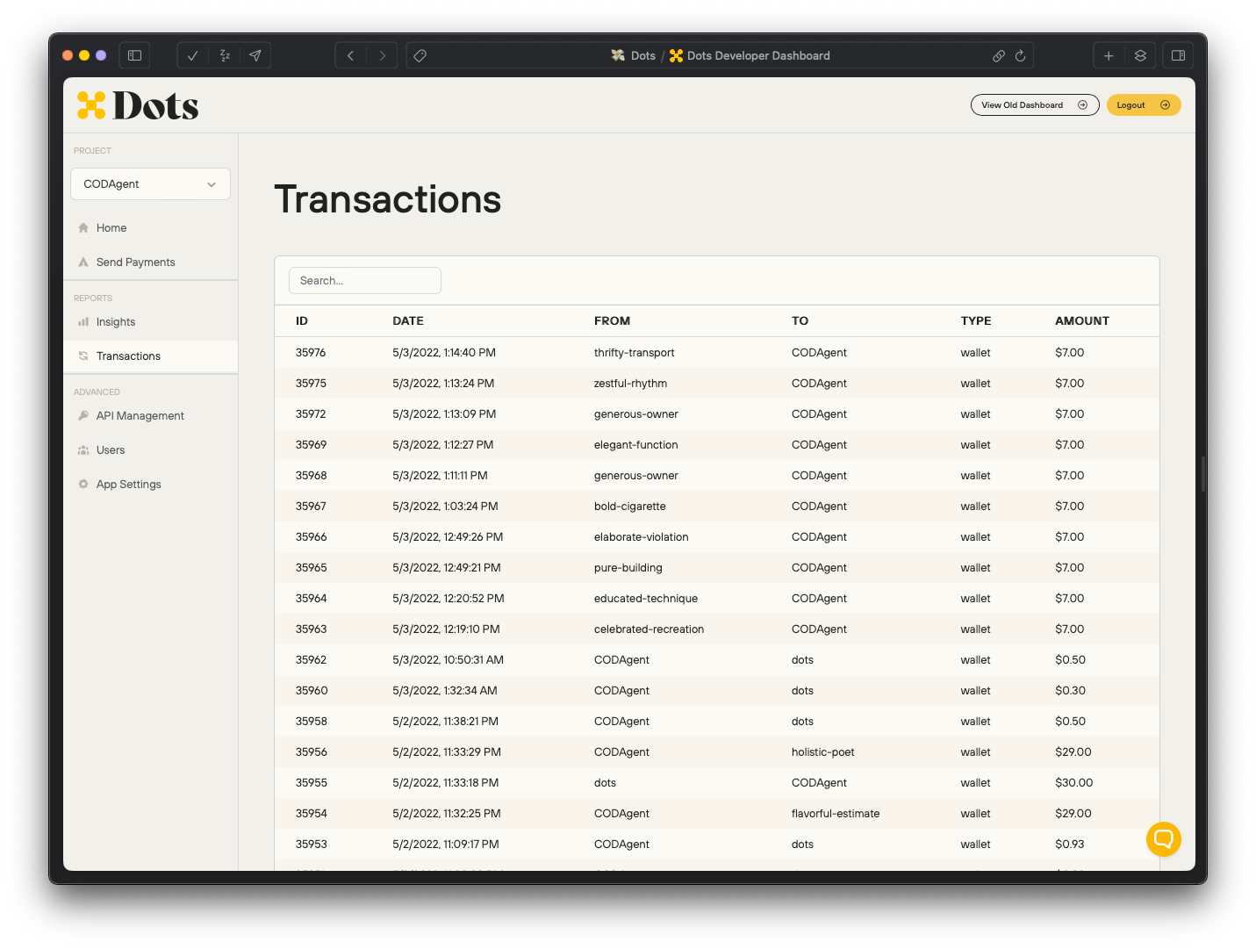Open Insights under Reports

click(x=116, y=321)
